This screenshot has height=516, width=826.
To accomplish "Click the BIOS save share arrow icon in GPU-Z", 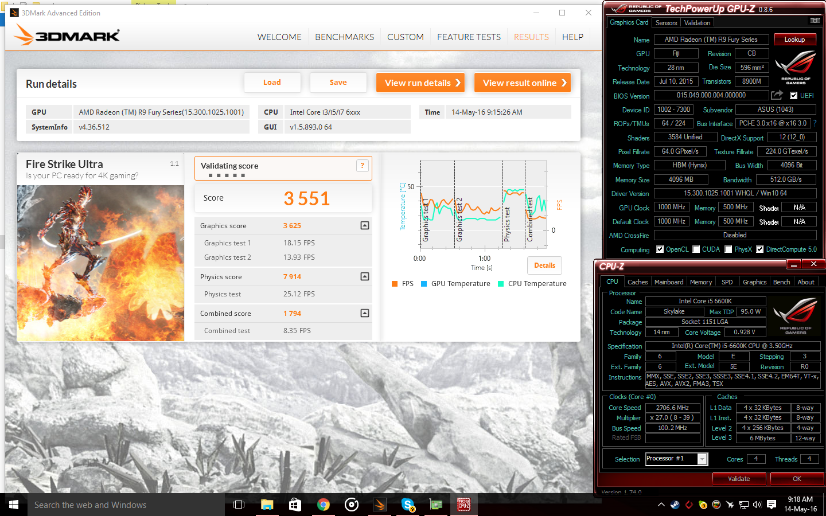I will (x=777, y=95).
